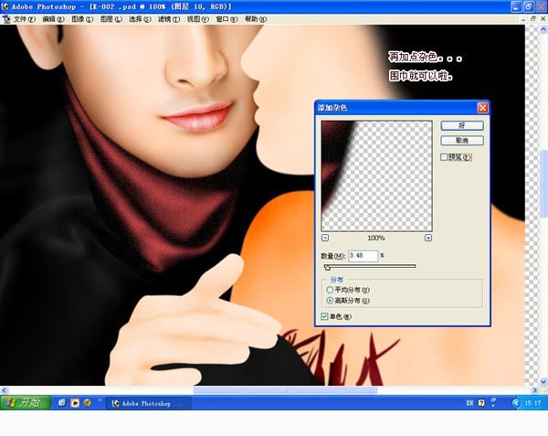Open the 滤镜 (Filter) menu
Screen dimensions: 548x436
coord(169,19)
